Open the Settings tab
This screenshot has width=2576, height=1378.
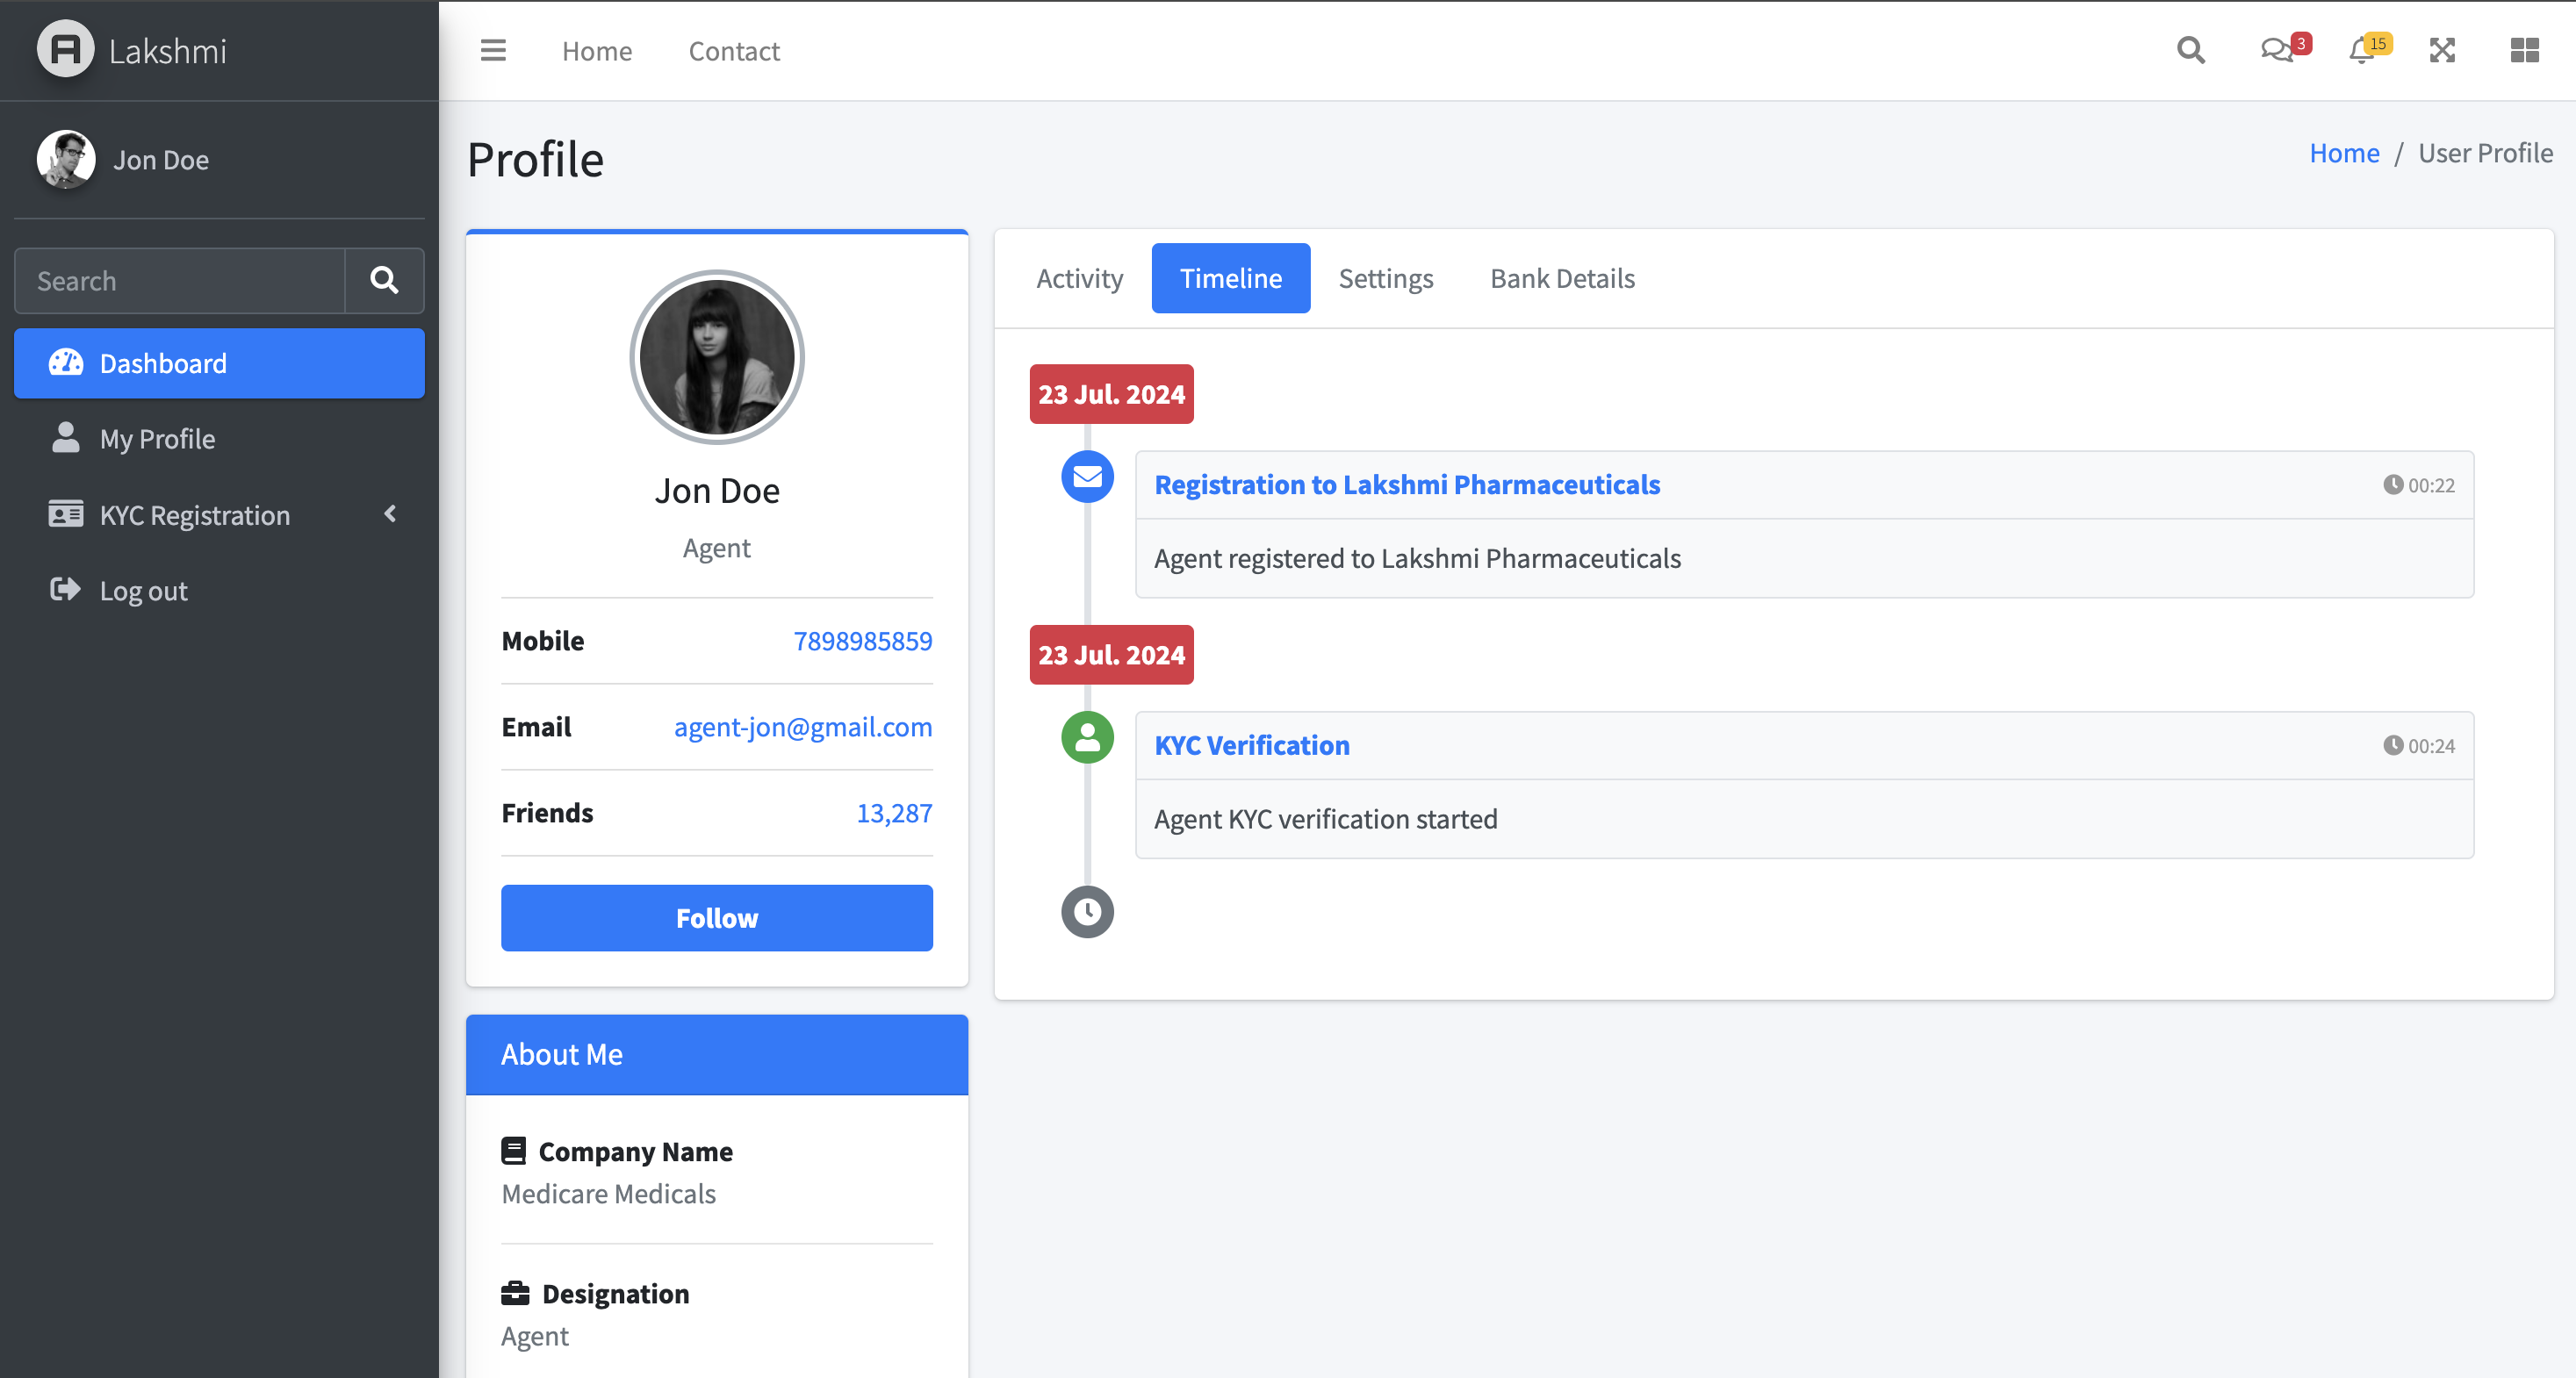(x=1385, y=278)
